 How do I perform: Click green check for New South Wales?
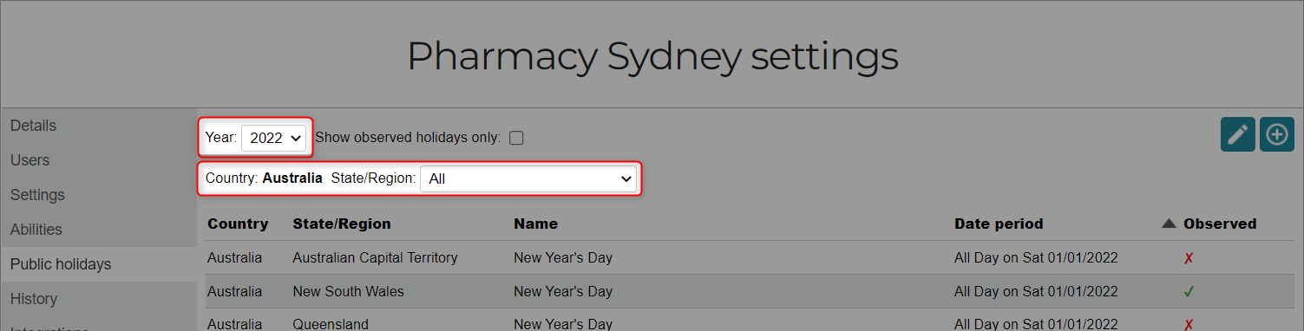[x=1189, y=292]
